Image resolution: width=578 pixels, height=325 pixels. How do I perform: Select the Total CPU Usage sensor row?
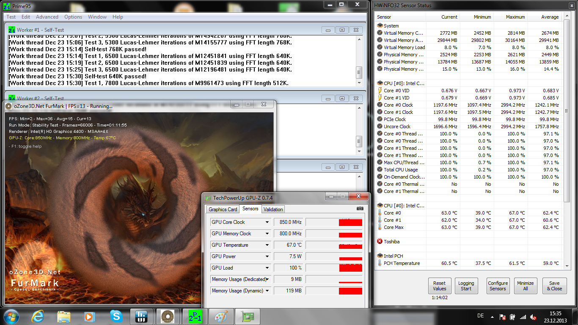pos(469,170)
